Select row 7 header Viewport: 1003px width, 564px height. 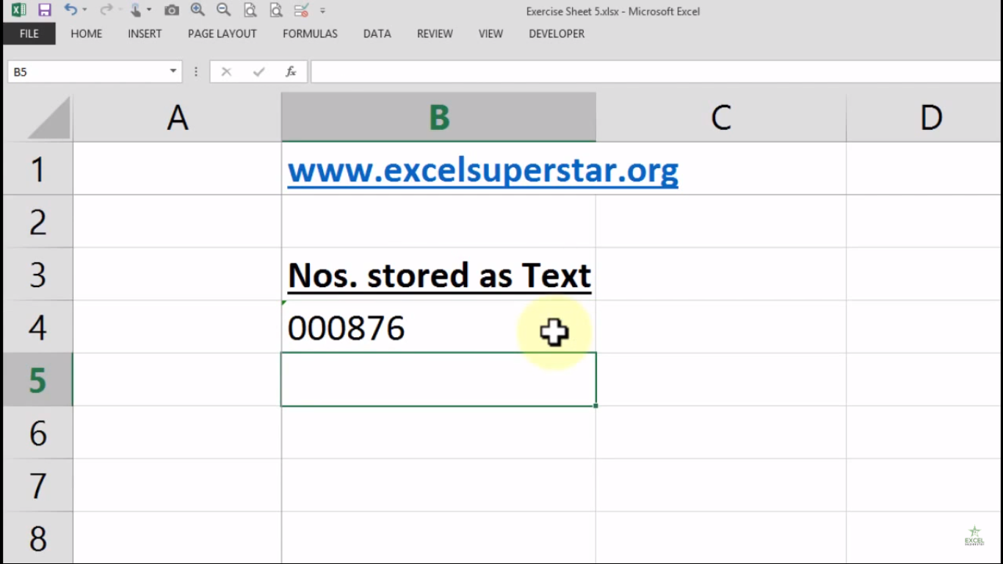(37, 485)
